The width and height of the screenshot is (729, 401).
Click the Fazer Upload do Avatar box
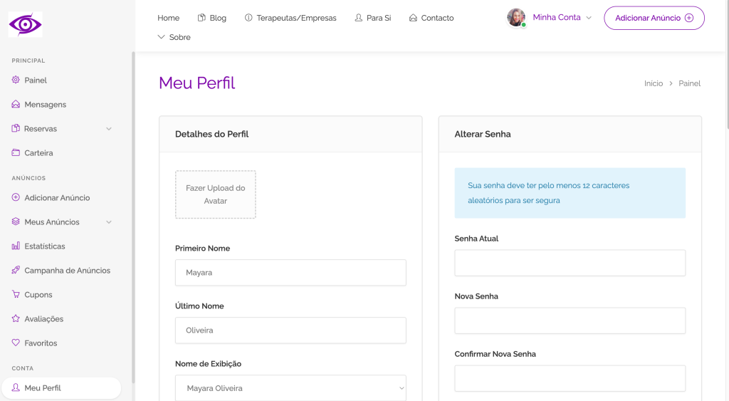216,194
